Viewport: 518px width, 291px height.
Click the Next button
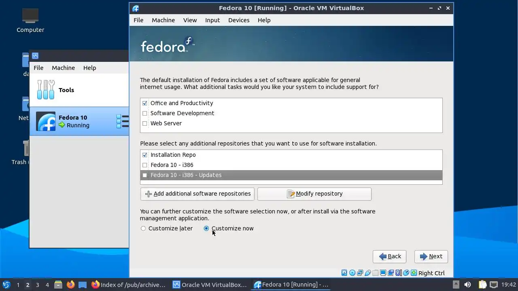431,256
